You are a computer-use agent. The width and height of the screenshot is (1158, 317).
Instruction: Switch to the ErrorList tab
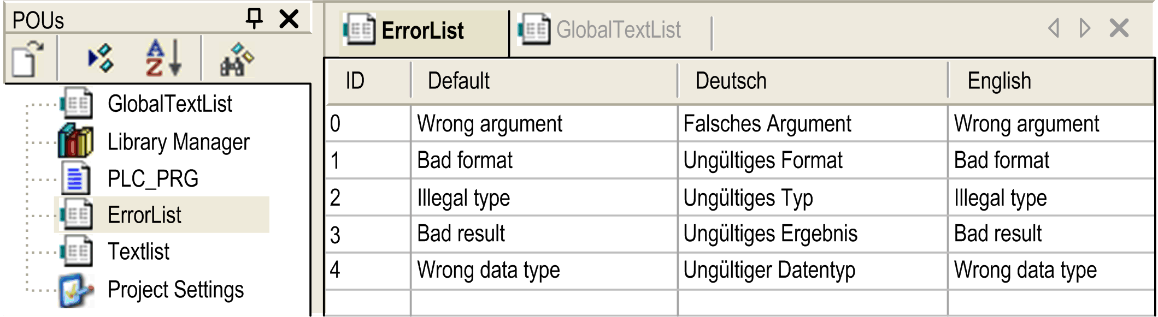pos(422,31)
